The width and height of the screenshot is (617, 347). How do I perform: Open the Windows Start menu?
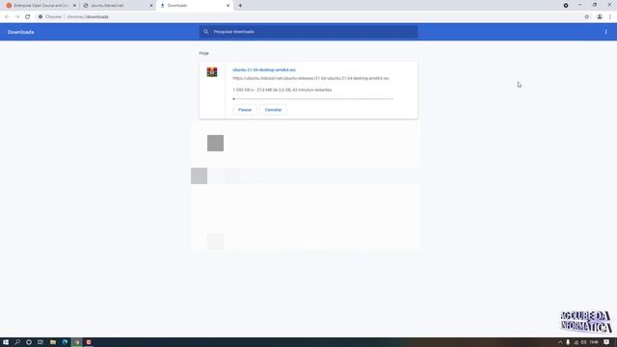pyautogui.click(x=6, y=342)
